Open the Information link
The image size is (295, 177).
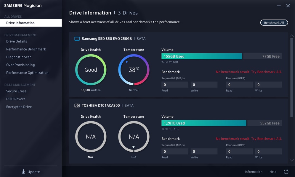coord(254,172)
